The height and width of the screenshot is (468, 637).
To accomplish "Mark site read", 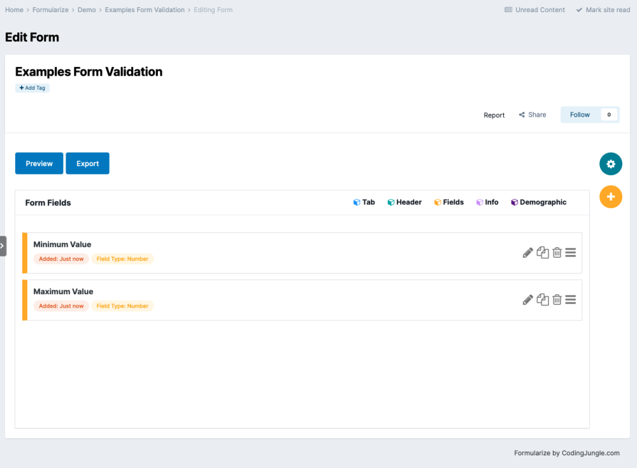I will [603, 10].
